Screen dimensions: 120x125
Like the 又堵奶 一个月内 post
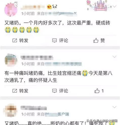pyautogui.click(x=96, y=40)
